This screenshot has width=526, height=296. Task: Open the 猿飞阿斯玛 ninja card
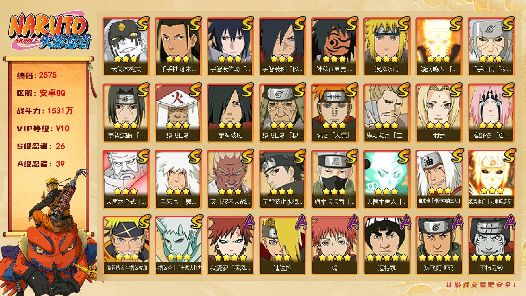click(x=439, y=246)
